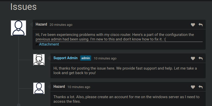Image resolution: width=212 pixels, height=106 pixels.
Task: Heart Hazard's windows server account comment
Action: tap(193, 87)
